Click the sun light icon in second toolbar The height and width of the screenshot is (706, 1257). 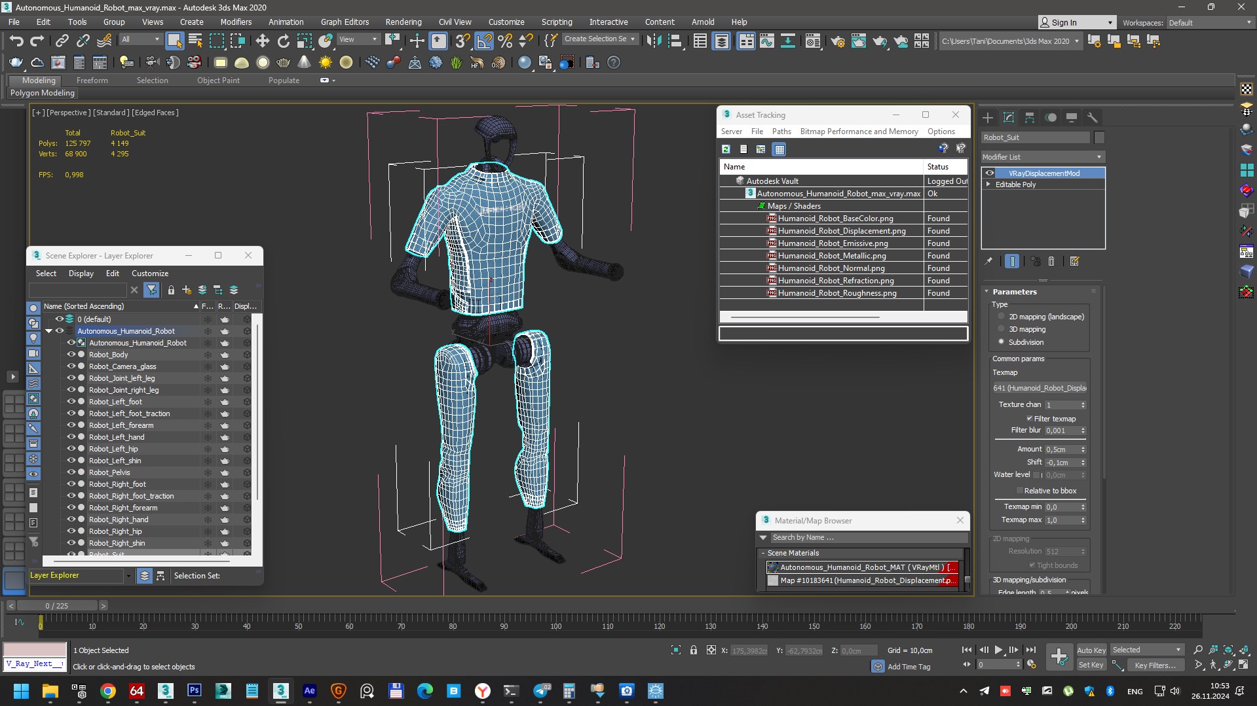pos(325,63)
